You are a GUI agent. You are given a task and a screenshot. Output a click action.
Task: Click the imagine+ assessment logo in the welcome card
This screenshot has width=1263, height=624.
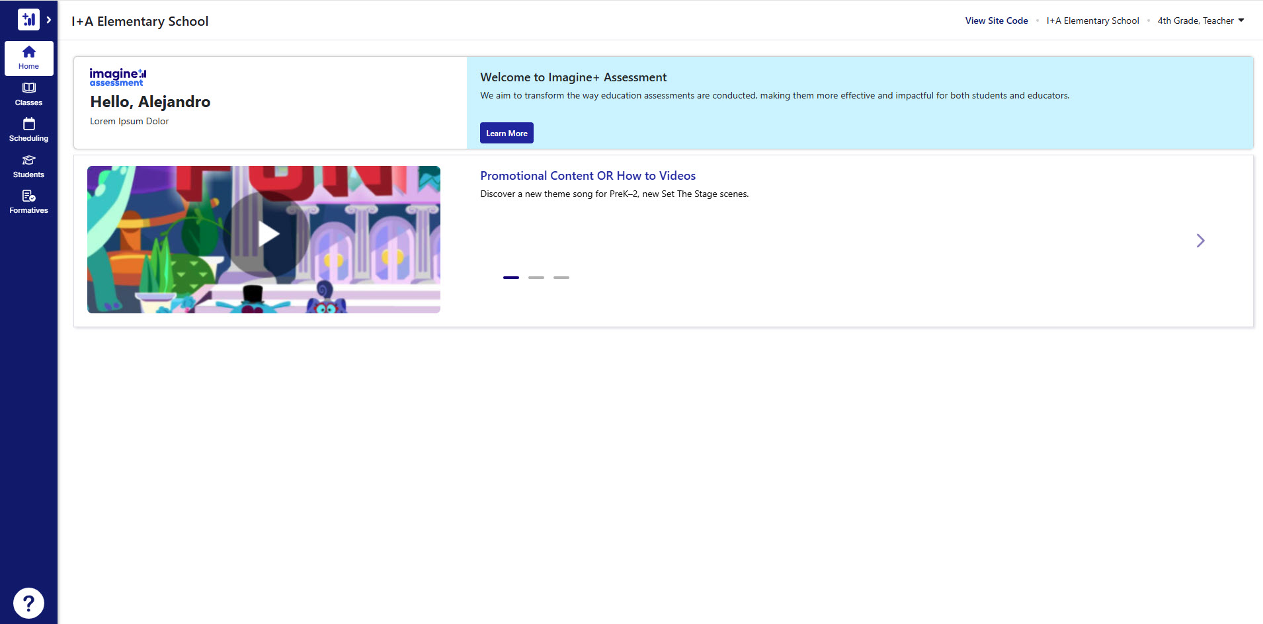point(118,77)
